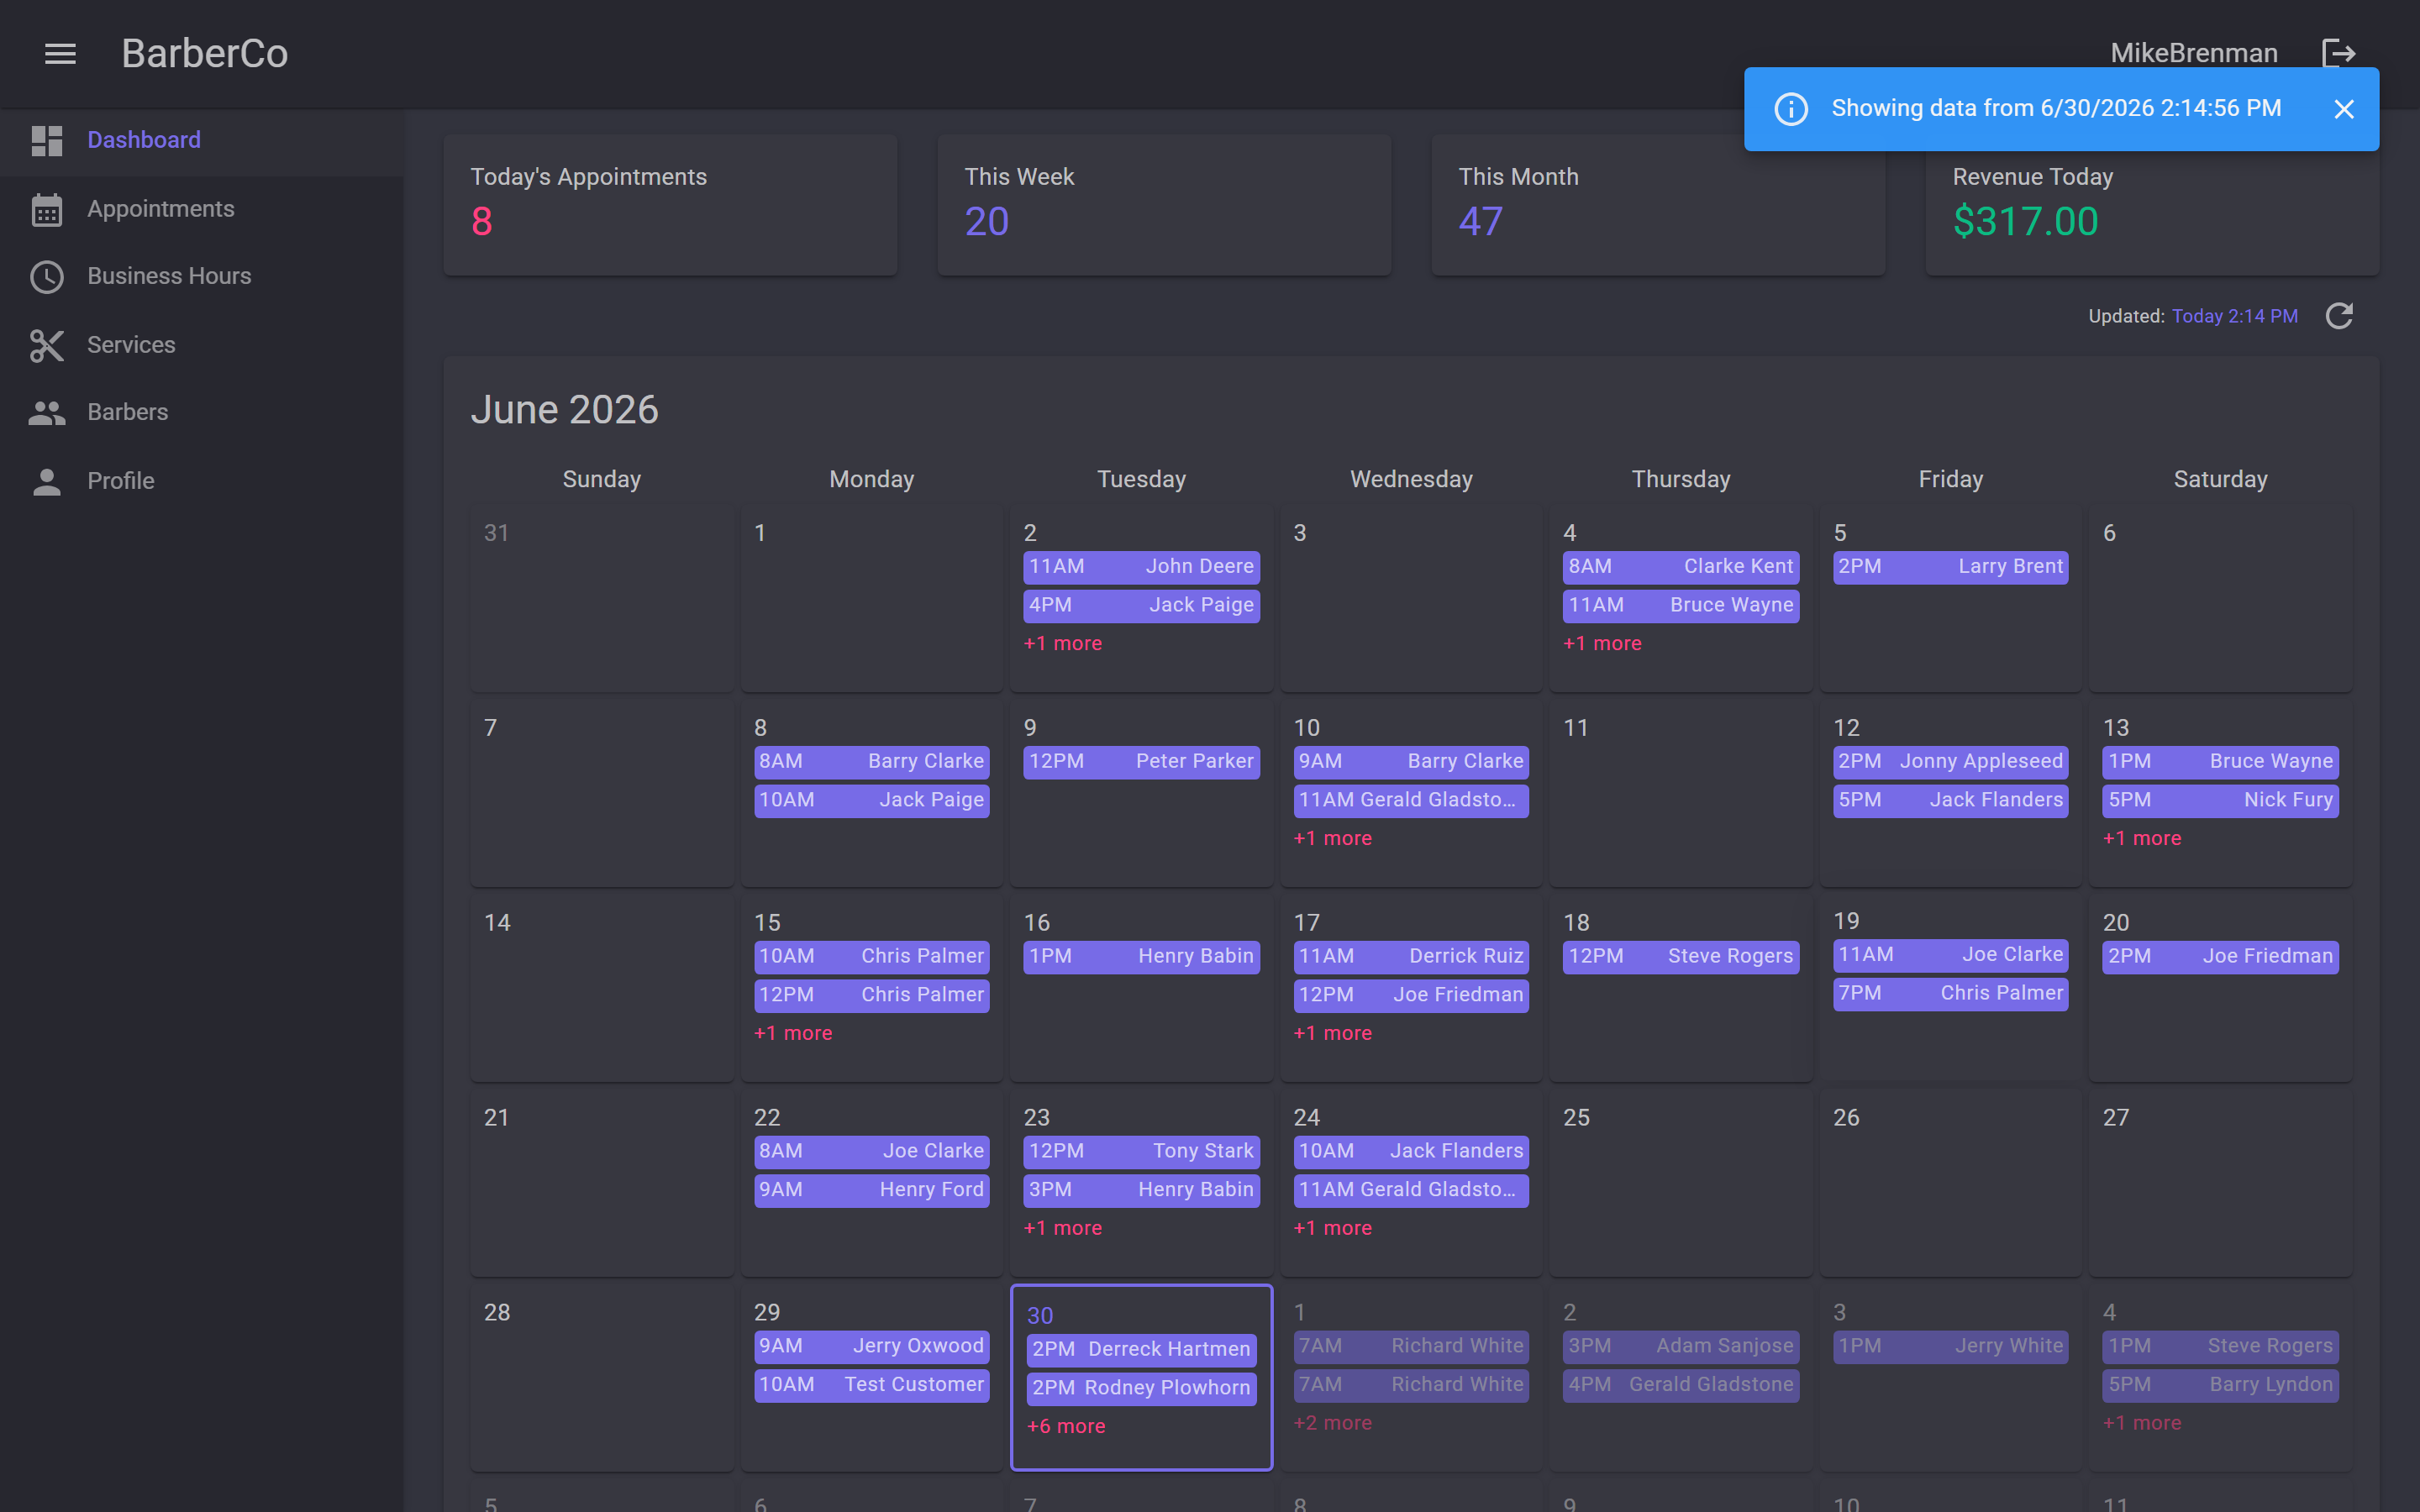The image size is (2420, 1512).
Task: Open 10AM Test Customer appointment
Action: click(871, 1385)
